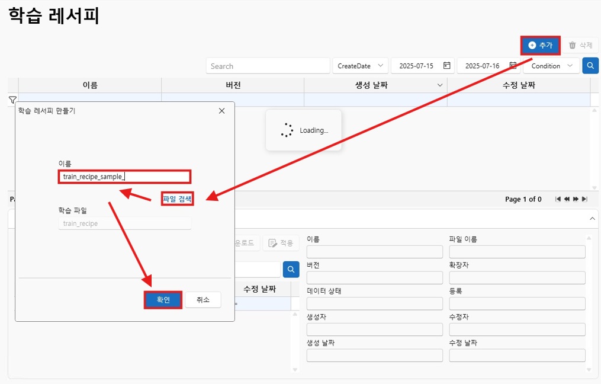The width and height of the screenshot is (601, 384).
Task: Click the 이름 input in the dialog
Action: click(x=124, y=177)
